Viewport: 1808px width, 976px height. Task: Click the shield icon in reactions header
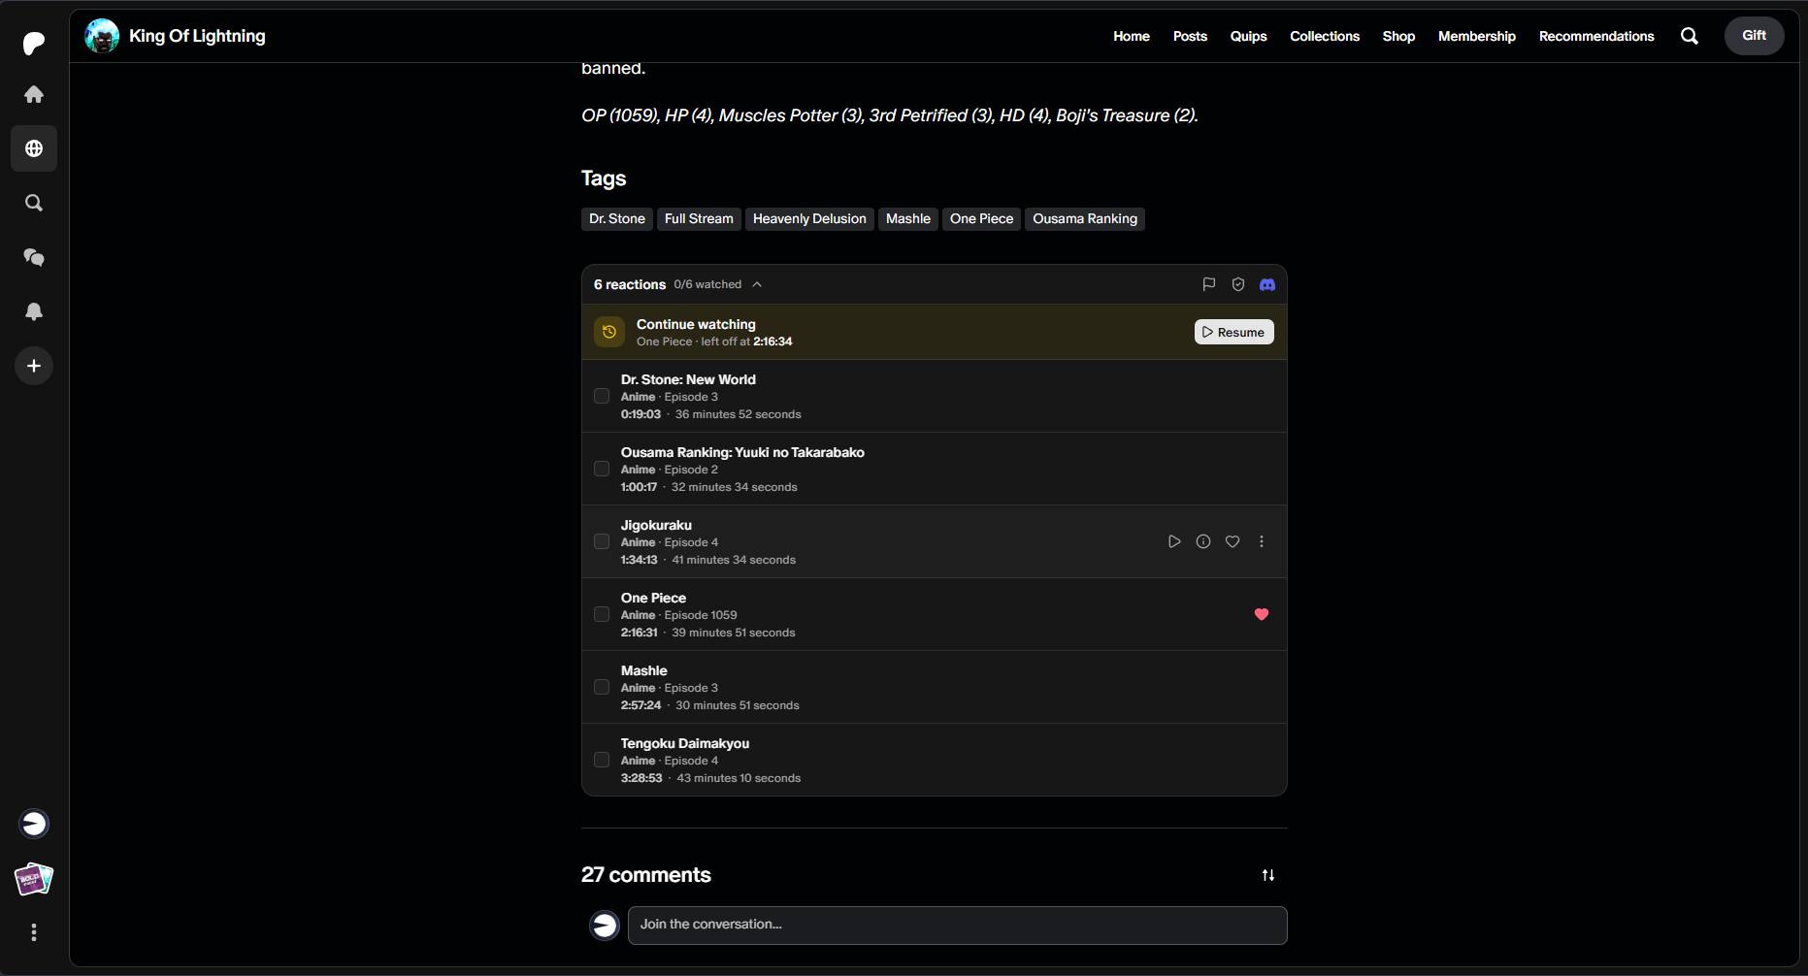pyautogui.click(x=1238, y=284)
